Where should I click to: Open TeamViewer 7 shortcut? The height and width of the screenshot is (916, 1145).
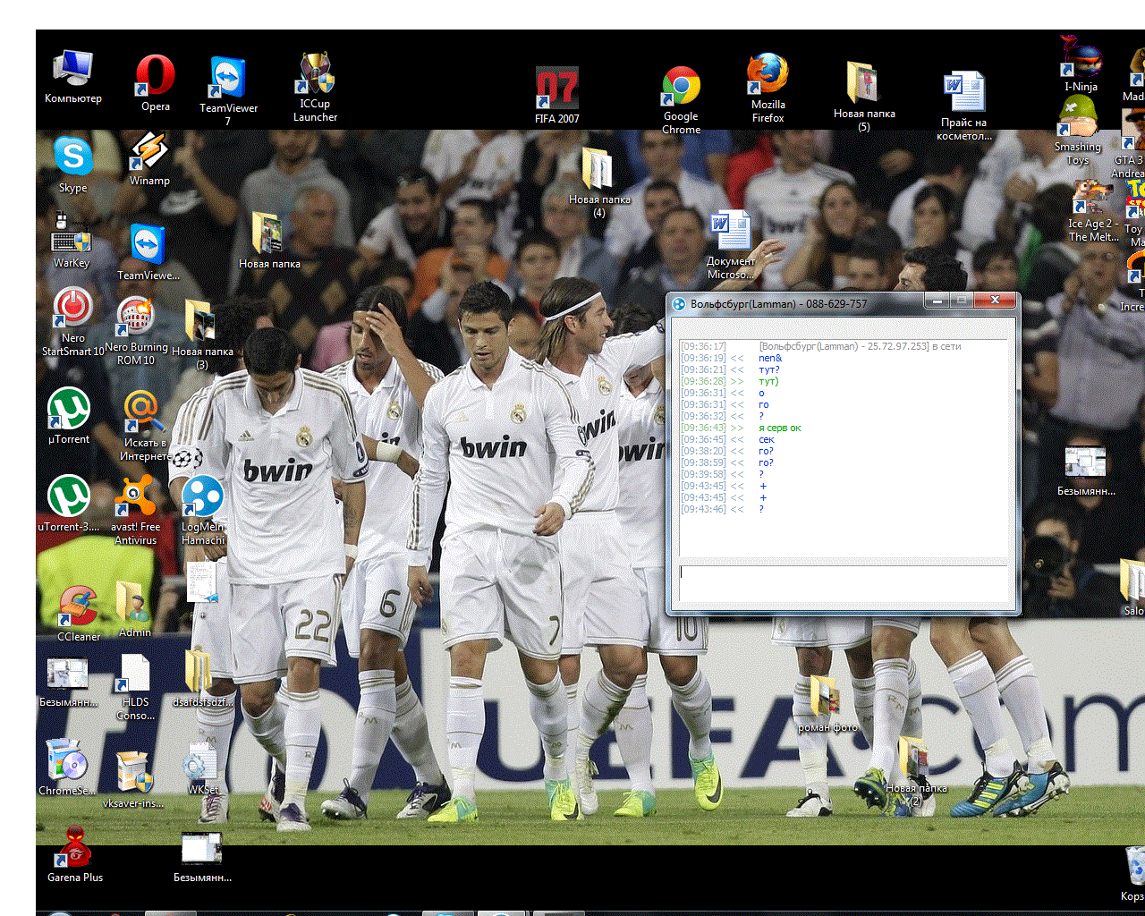point(228,90)
